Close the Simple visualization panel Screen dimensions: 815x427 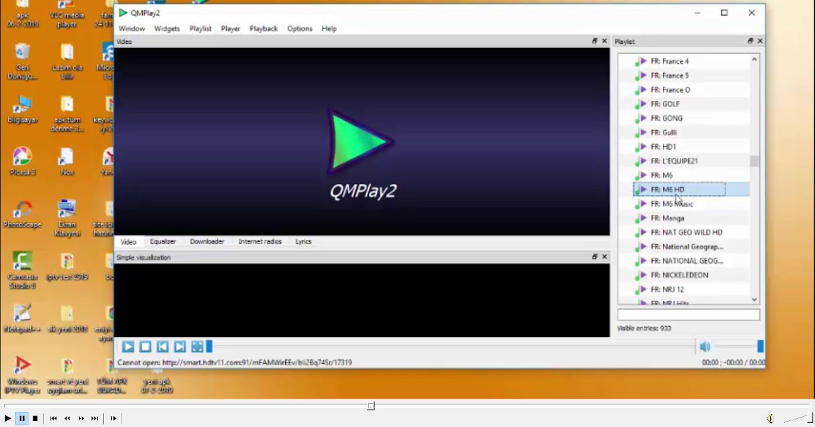tap(604, 257)
